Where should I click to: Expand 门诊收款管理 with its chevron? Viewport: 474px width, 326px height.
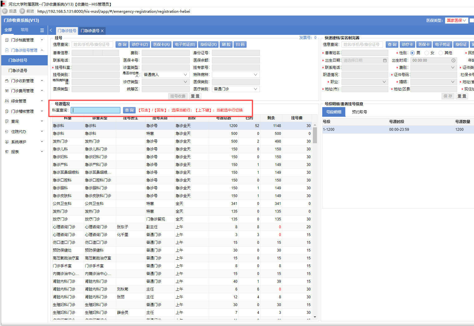42,81
